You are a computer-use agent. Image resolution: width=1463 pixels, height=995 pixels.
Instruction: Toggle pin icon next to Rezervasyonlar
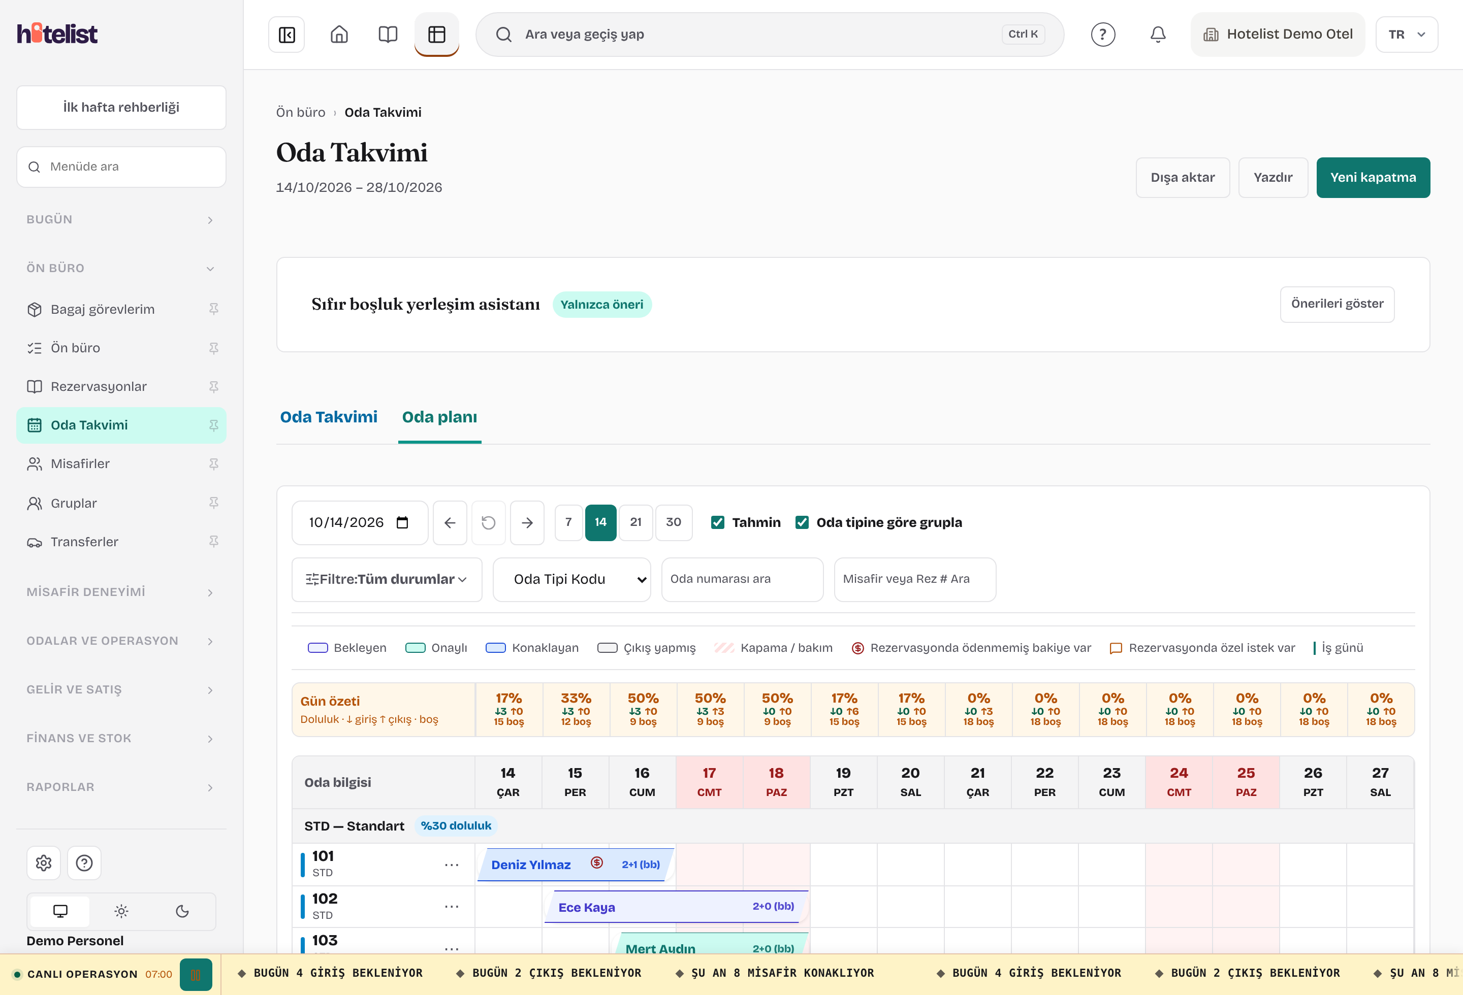[214, 386]
